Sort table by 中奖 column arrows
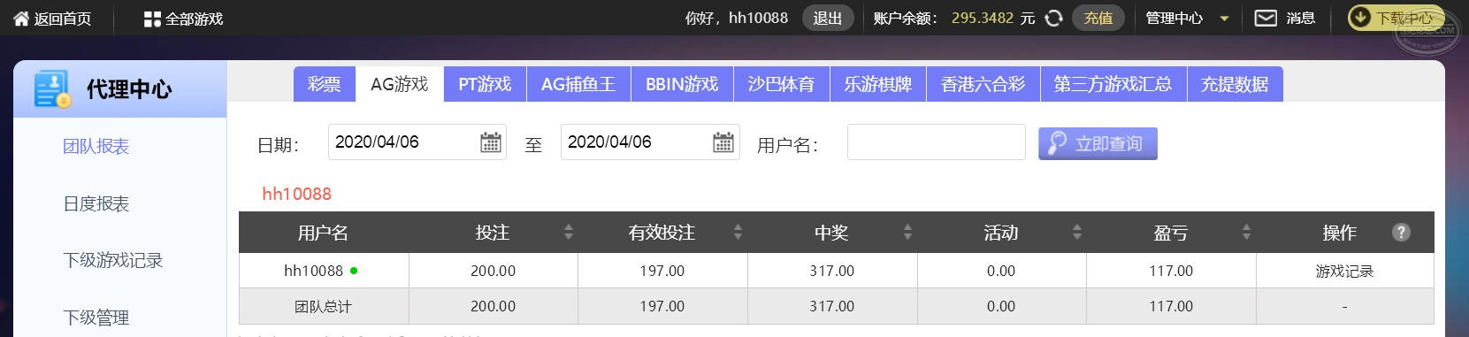This screenshot has width=1469, height=337. [x=907, y=233]
